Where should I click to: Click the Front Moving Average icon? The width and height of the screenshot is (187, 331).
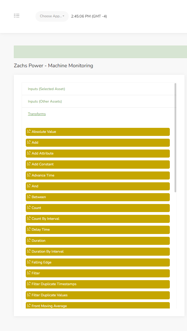click(29, 306)
